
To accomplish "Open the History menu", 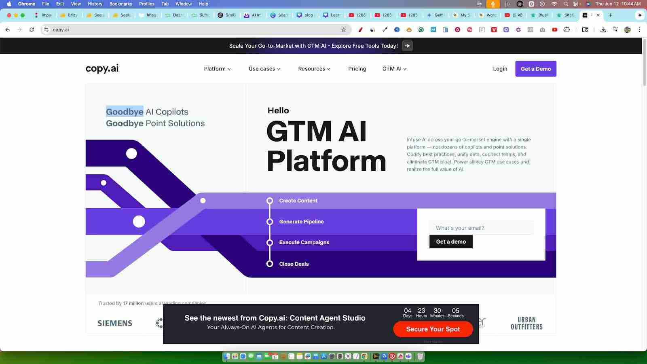I will (x=95, y=4).
